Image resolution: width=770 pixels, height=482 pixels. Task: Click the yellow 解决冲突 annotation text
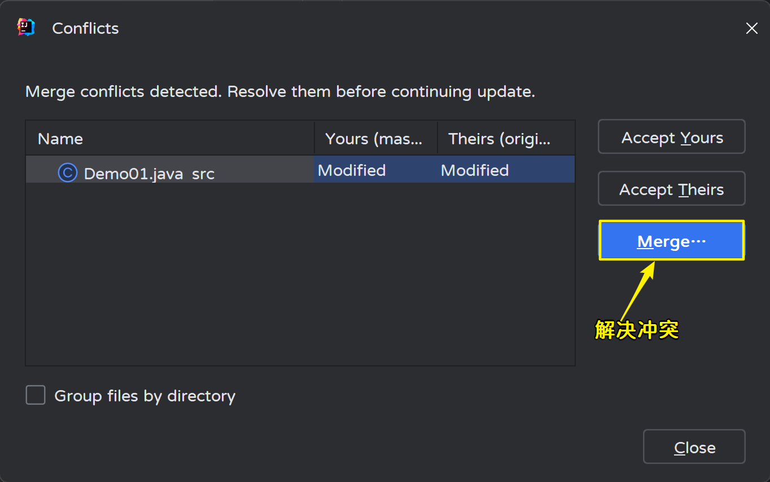(637, 330)
